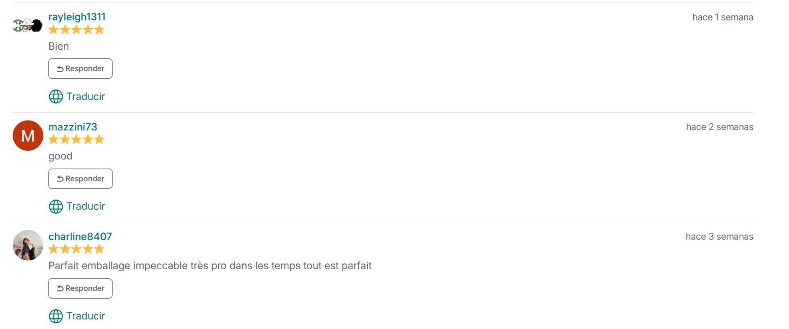Click the red M avatar of mazzini73
The image size is (789, 329).
click(28, 135)
